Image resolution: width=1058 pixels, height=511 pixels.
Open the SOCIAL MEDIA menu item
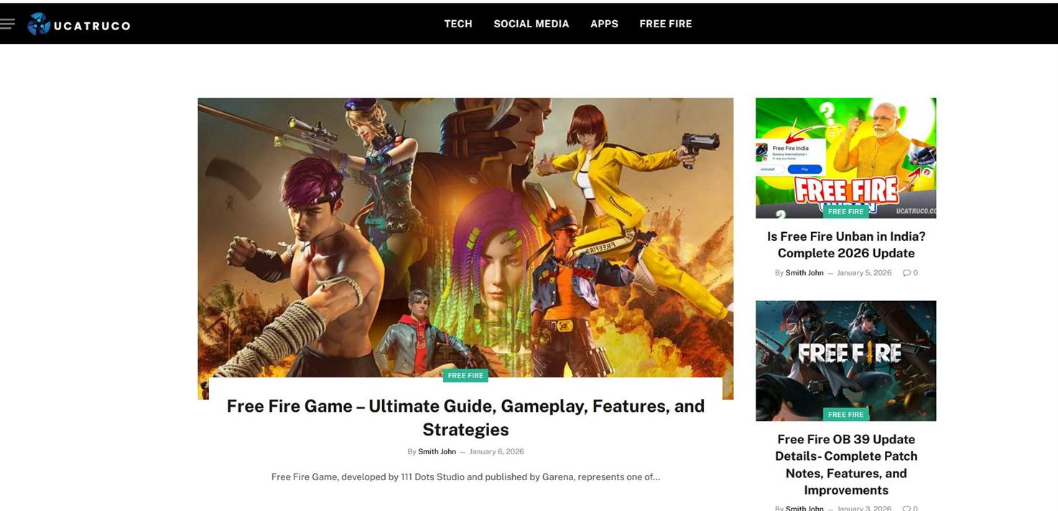coord(532,24)
